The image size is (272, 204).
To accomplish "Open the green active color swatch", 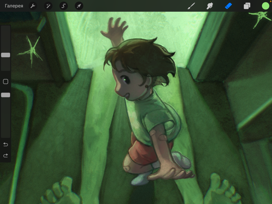I will (x=266, y=6).
